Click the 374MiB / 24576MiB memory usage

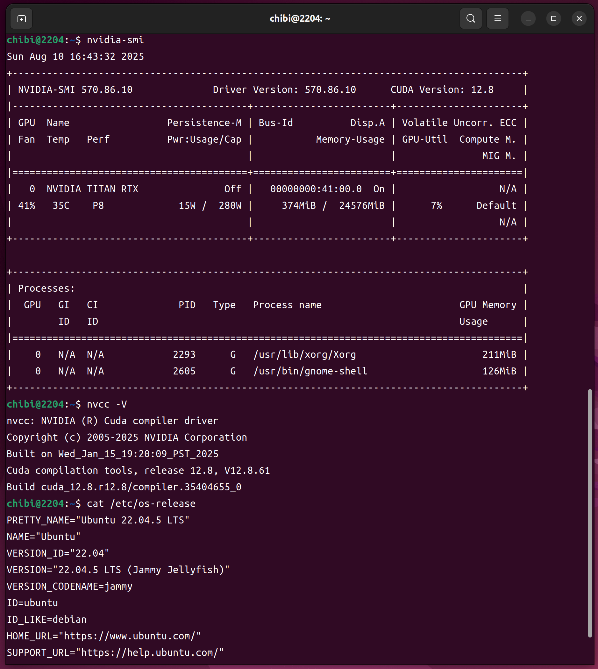click(333, 206)
